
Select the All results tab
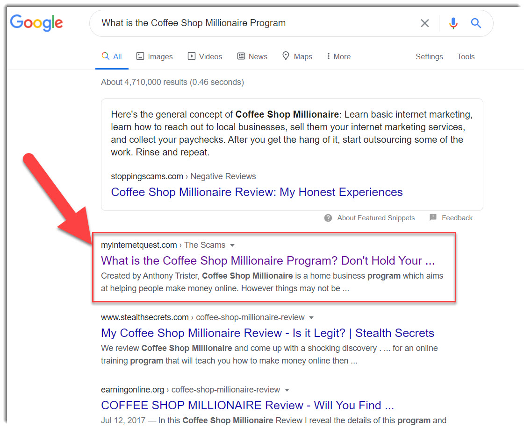pyautogui.click(x=112, y=56)
